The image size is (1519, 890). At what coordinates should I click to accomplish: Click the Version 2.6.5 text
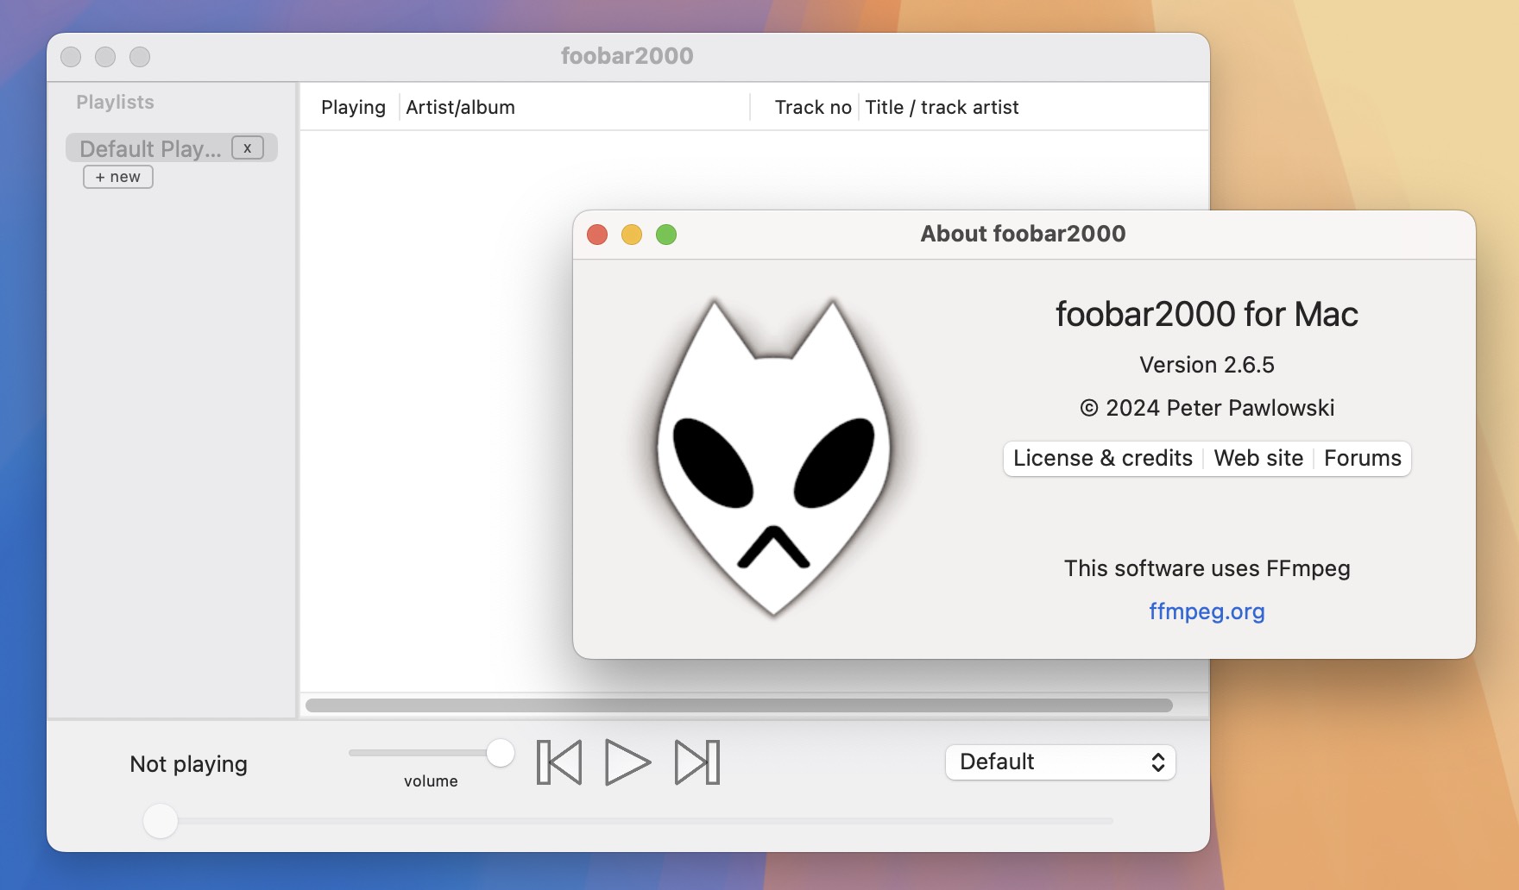click(1207, 365)
